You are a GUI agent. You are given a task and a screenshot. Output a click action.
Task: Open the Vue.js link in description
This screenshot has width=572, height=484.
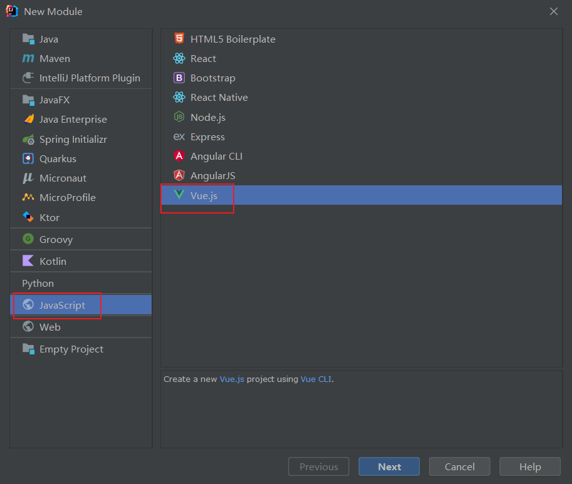point(232,379)
